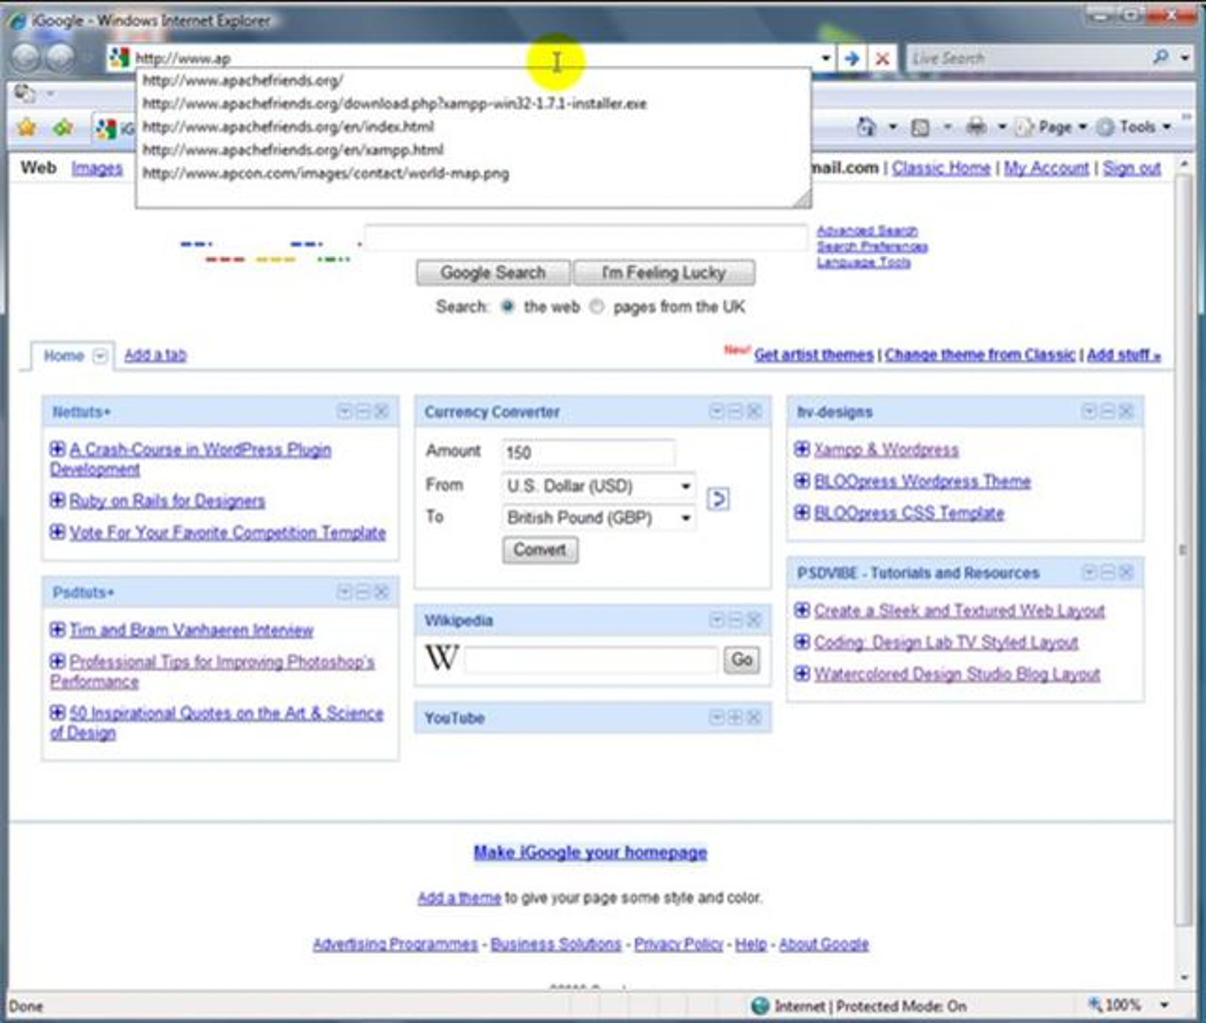Click the swap currencies arrow icon

point(718,499)
